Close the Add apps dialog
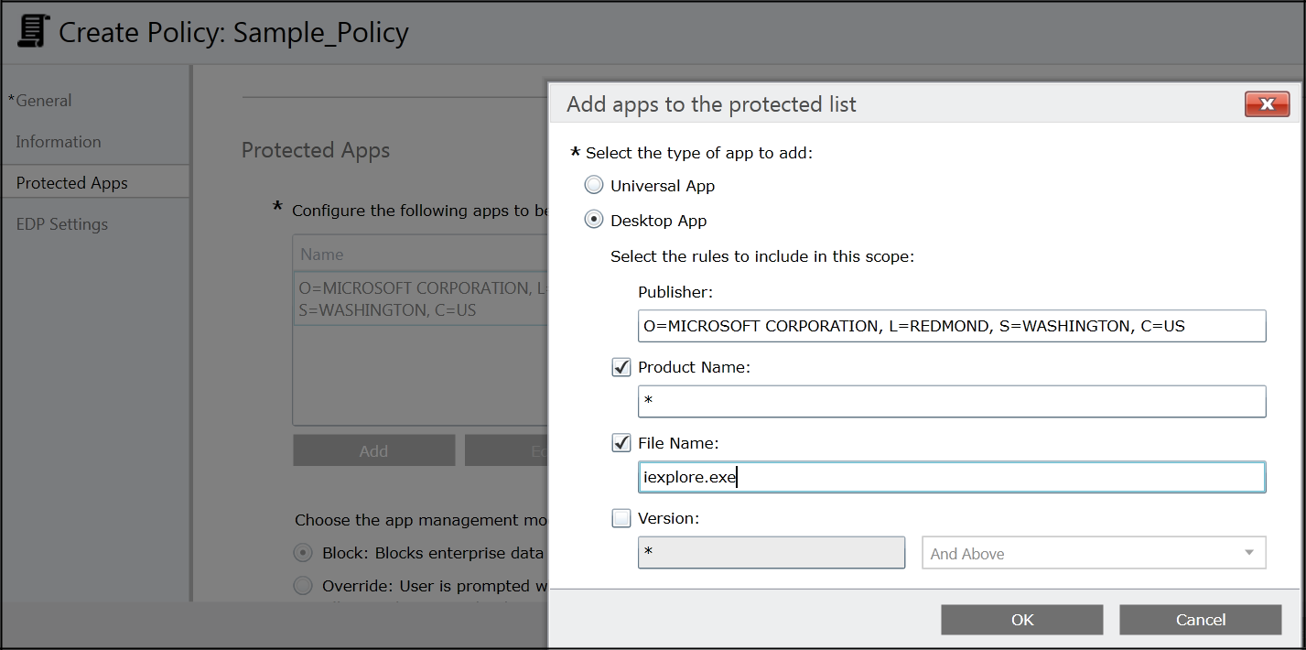This screenshot has width=1306, height=650. (x=1267, y=104)
